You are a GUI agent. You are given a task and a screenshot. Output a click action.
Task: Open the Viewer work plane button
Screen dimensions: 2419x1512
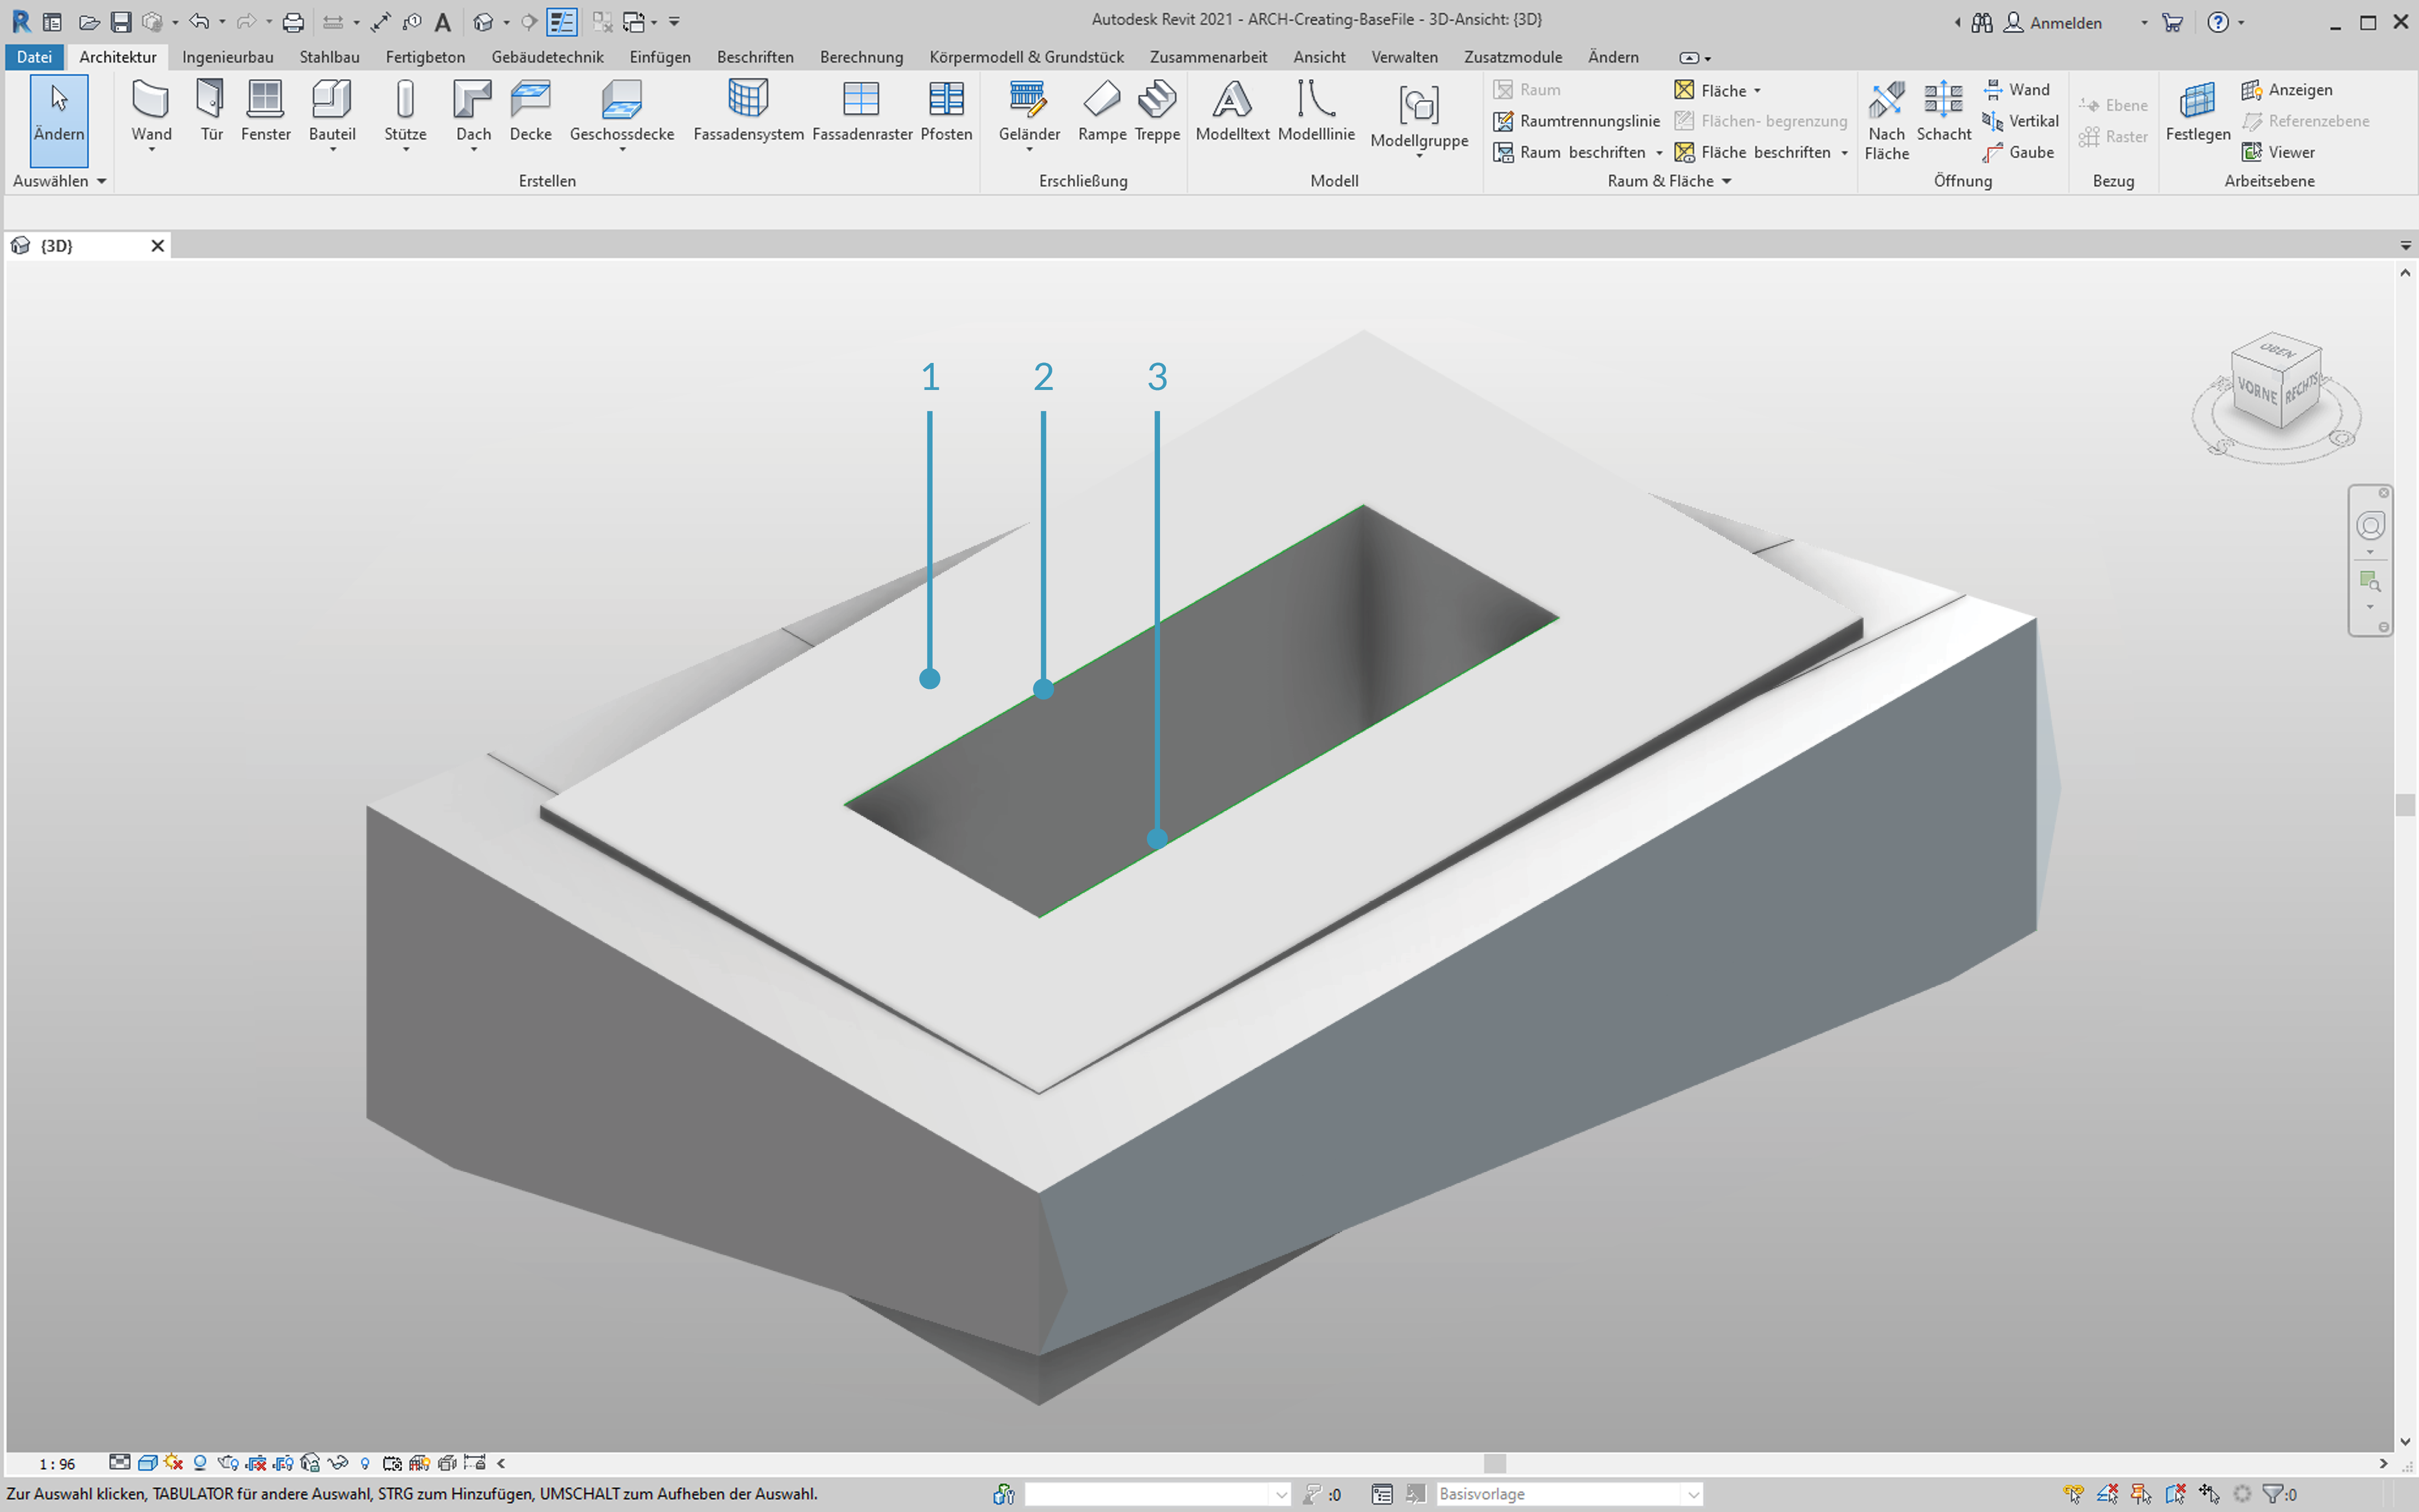pyautogui.click(x=2278, y=152)
